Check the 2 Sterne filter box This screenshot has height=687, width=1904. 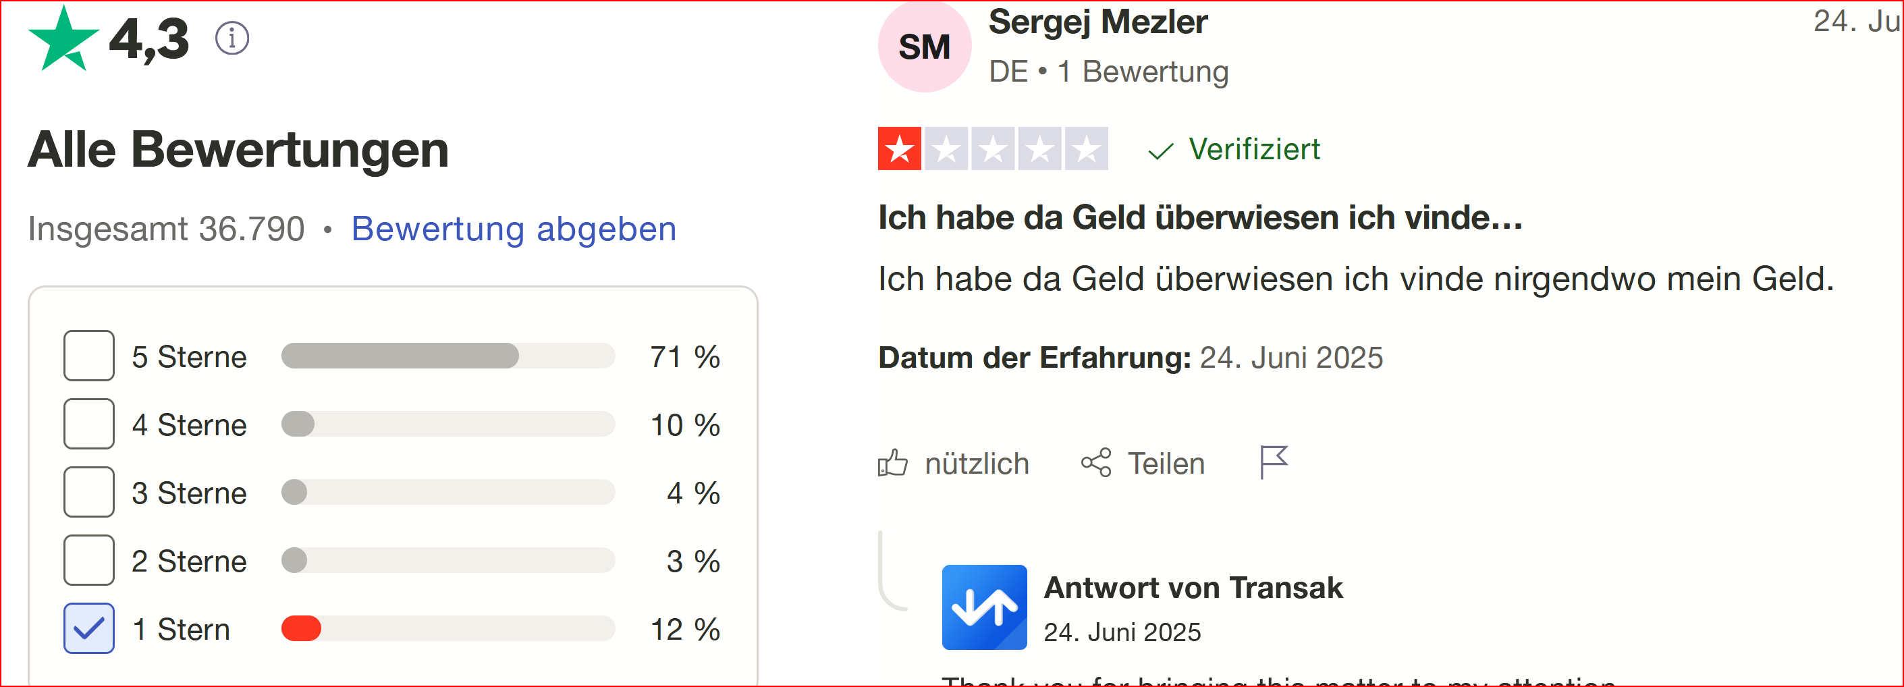pos(88,561)
